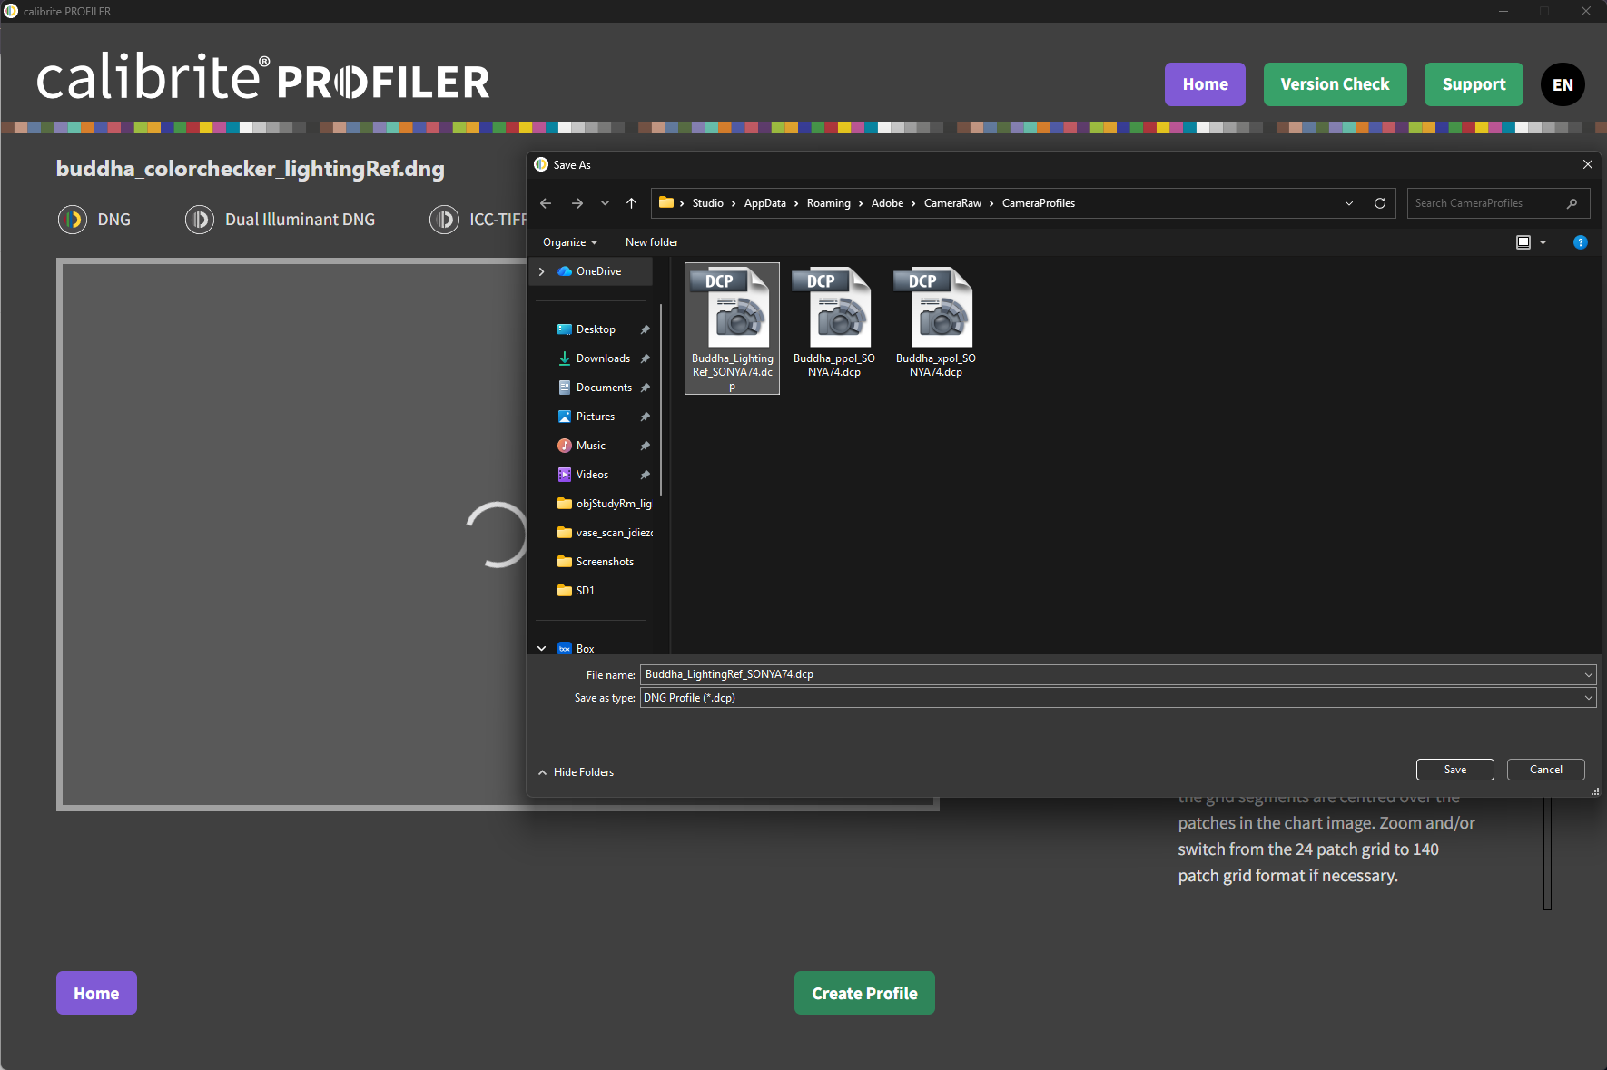Open the Videos quick access folder
Image resolution: width=1607 pixels, height=1070 pixels.
click(x=592, y=475)
